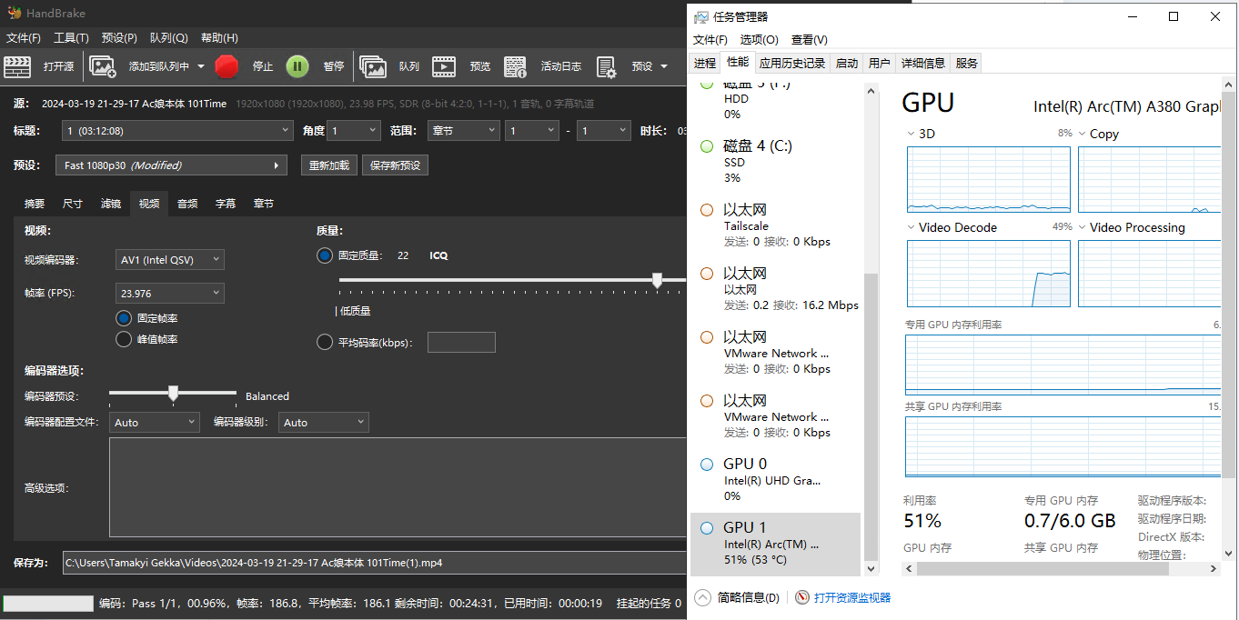This screenshot has width=1239, height=620.
Task: Click the sidebar scroll down arrow in Task Manager
Action: (871, 568)
